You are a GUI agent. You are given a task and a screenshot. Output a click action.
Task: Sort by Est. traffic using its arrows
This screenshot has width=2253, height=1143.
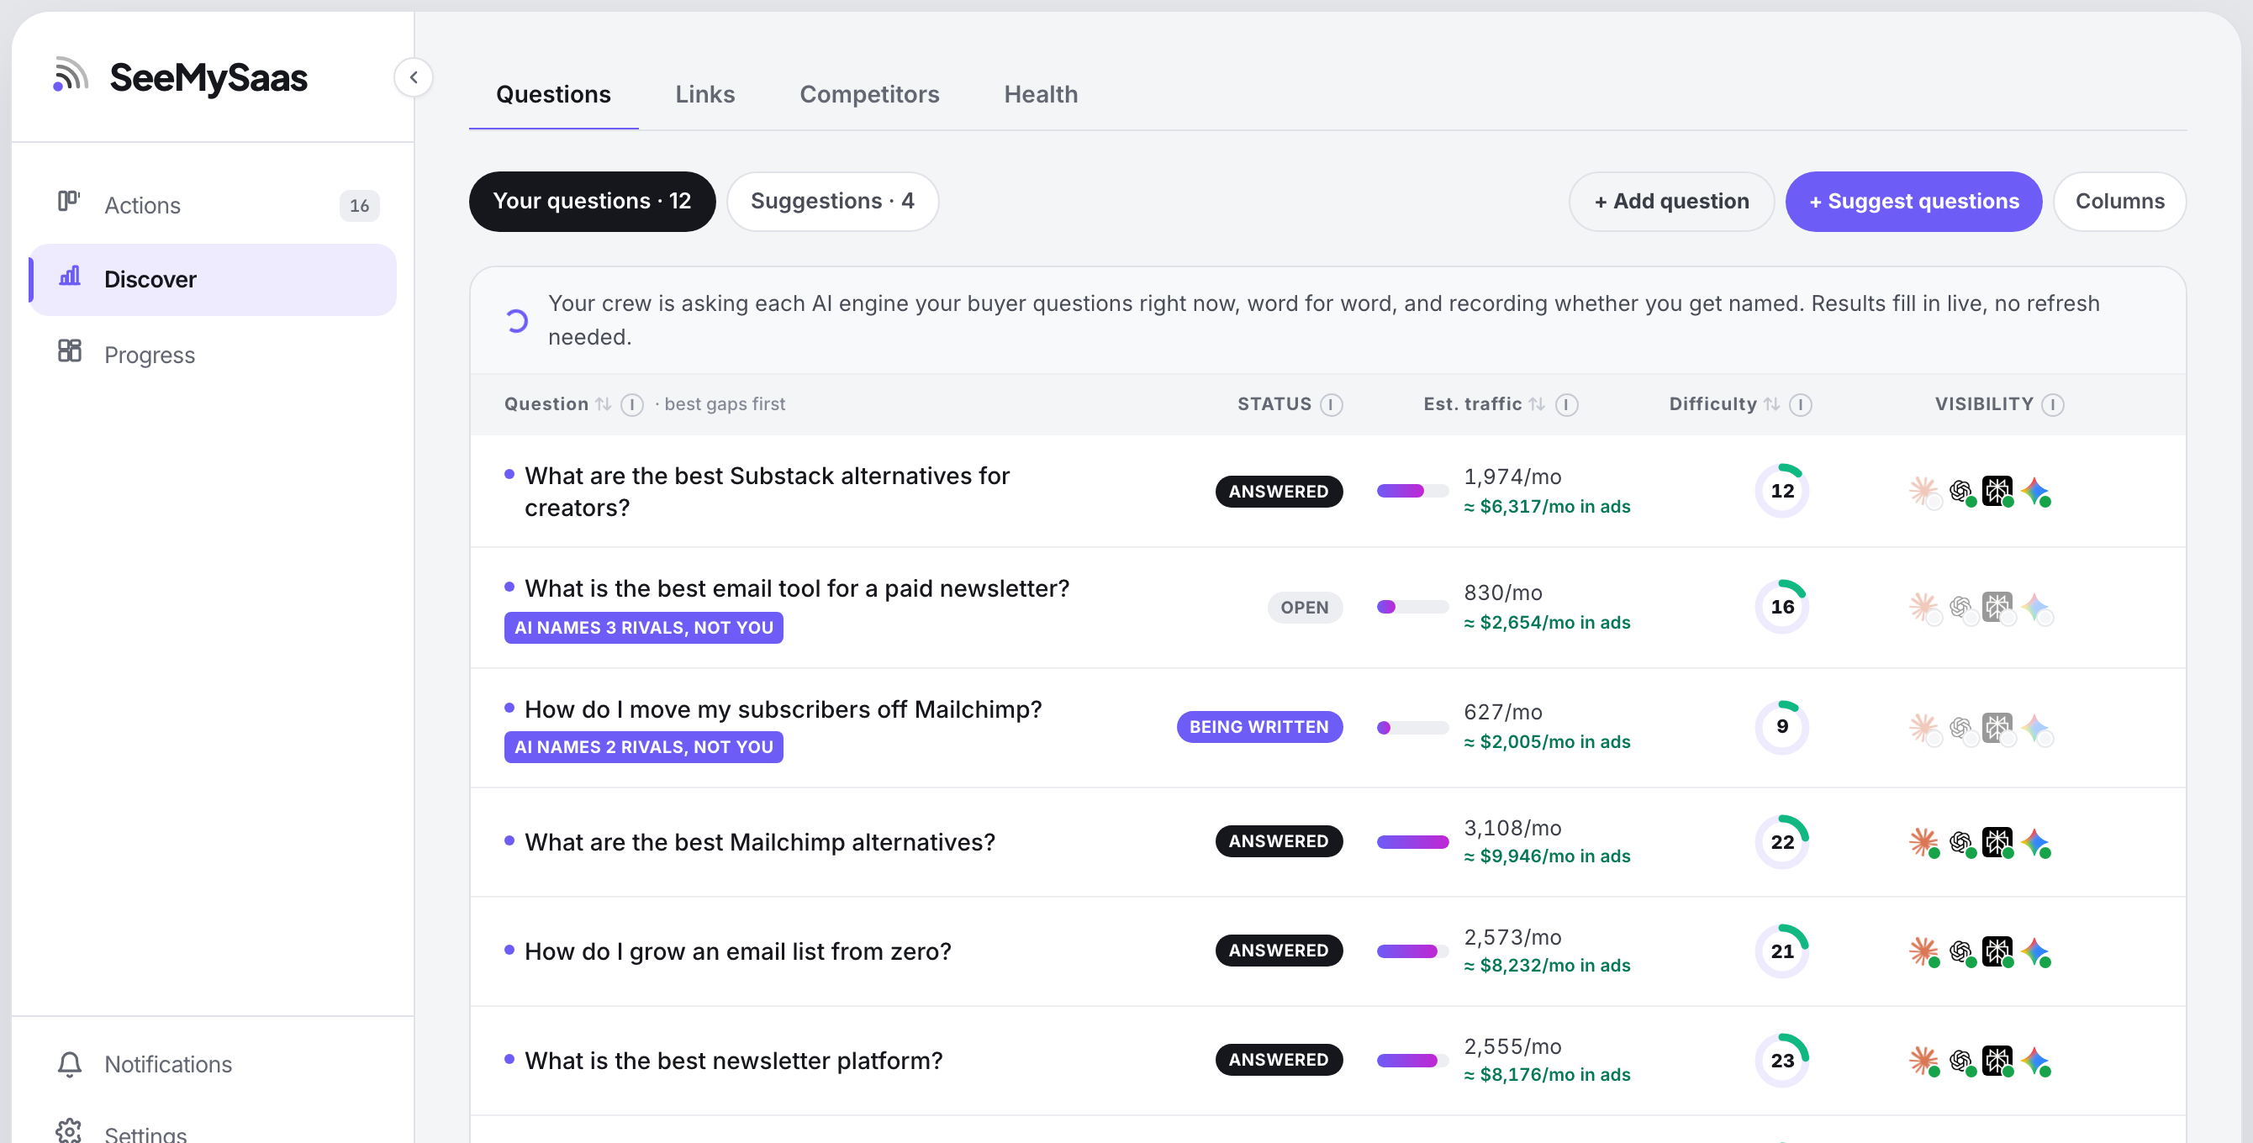(x=1537, y=404)
